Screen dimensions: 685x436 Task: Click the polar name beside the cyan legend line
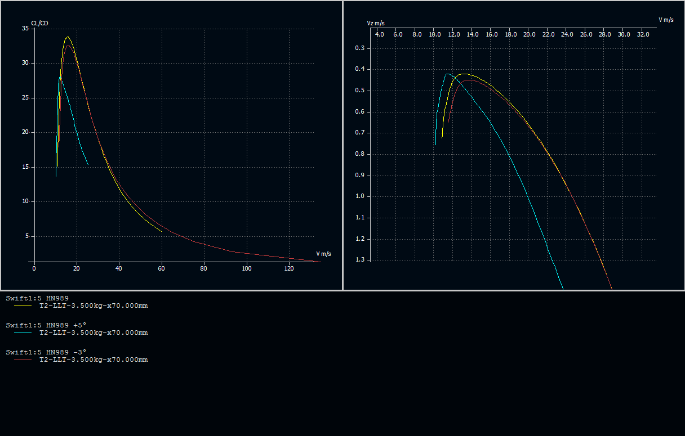(x=93, y=333)
